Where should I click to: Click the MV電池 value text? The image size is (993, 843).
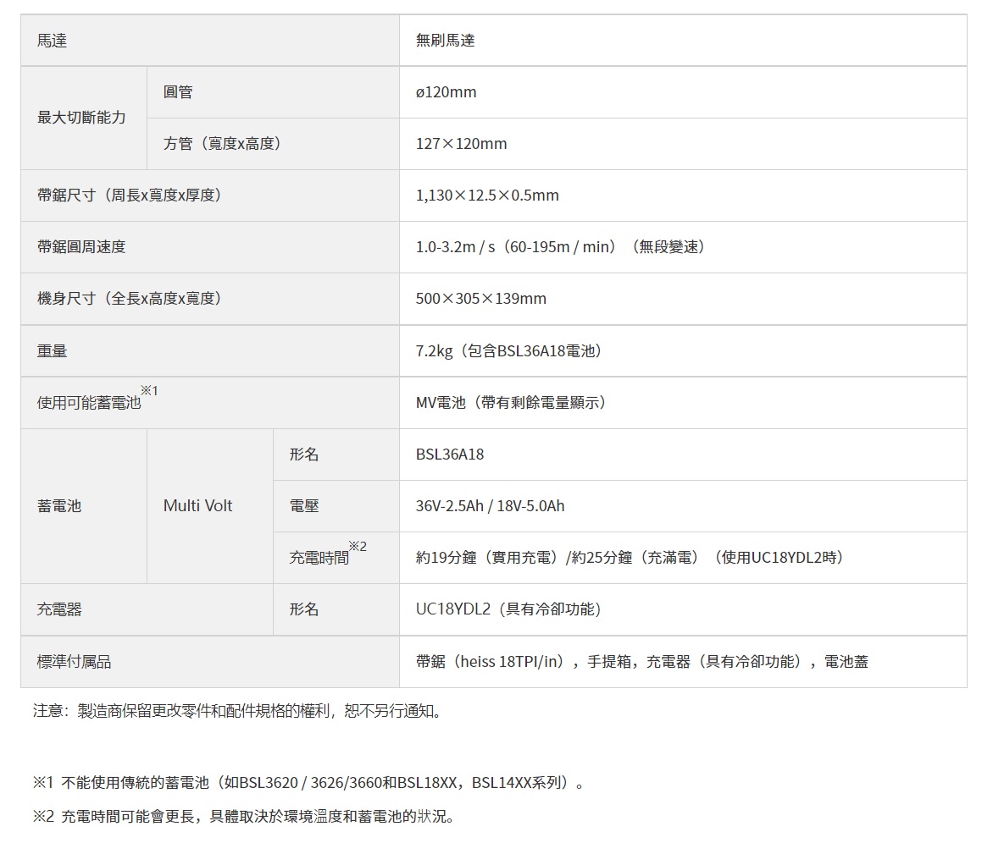(x=512, y=402)
